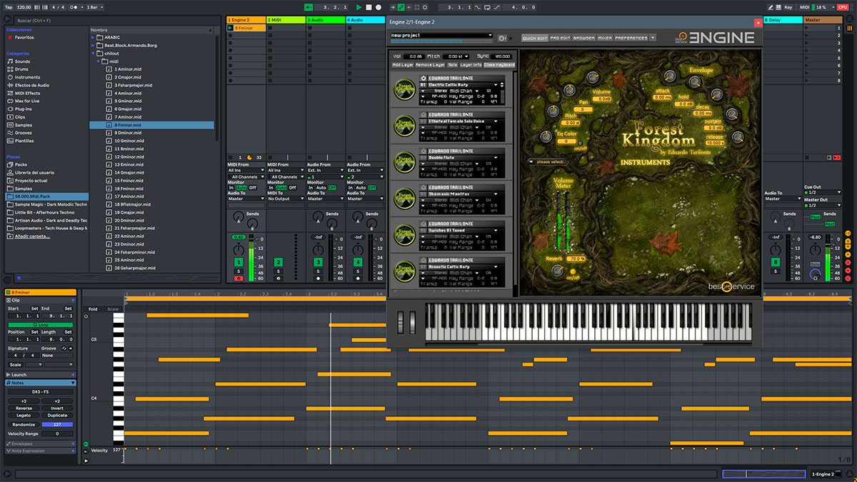The width and height of the screenshot is (857, 482).
Task: Open the Sounds category in browser
Action: 22,61
